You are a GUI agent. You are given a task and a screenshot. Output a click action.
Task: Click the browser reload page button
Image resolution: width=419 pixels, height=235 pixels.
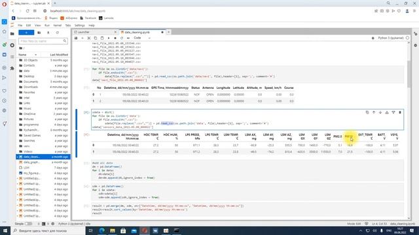click(27, 11)
